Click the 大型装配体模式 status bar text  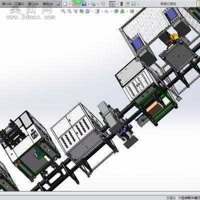189,198
